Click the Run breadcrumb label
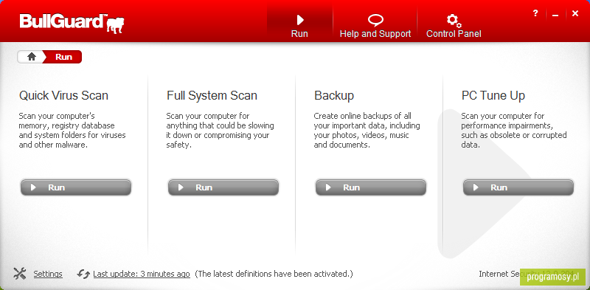 tap(63, 57)
